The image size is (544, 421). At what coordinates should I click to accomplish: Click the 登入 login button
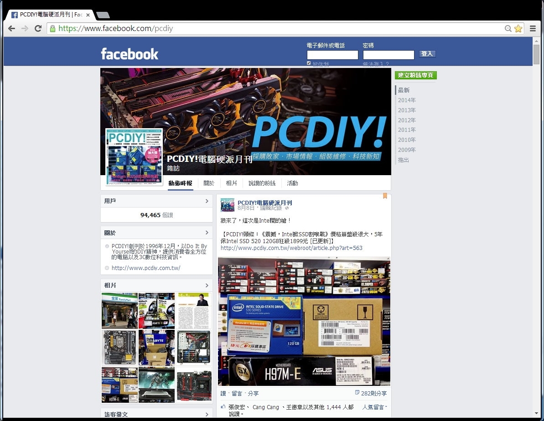pos(427,54)
